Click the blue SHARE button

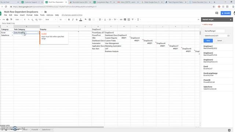pyautogui.click(x=226, y=13)
